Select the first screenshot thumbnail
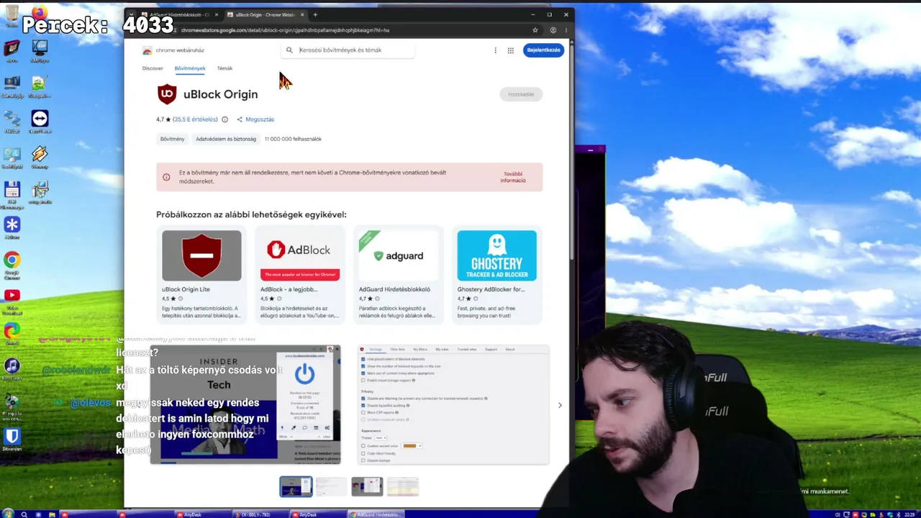Image resolution: width=921 pixels, height=518 pixels. tap(296, 487)
